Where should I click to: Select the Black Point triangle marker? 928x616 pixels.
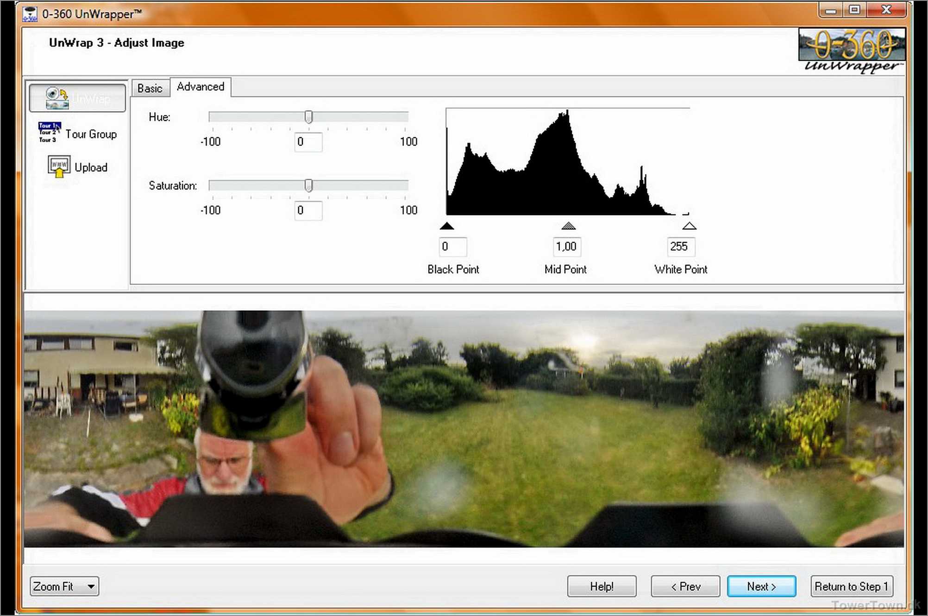click(446, 226)
